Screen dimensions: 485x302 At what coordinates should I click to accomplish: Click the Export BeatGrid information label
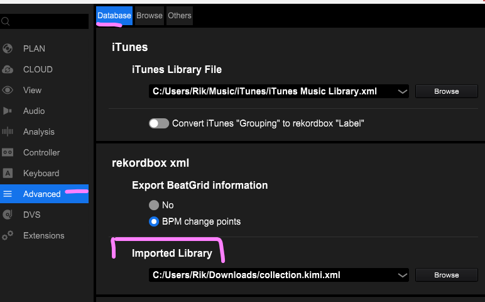(x=200, y=185)
